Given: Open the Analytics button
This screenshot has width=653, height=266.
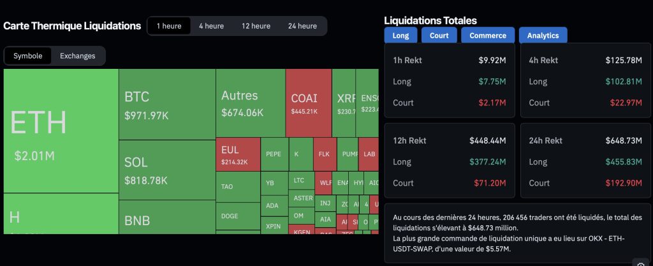Looking at the screenshot, I should [543, 36].
